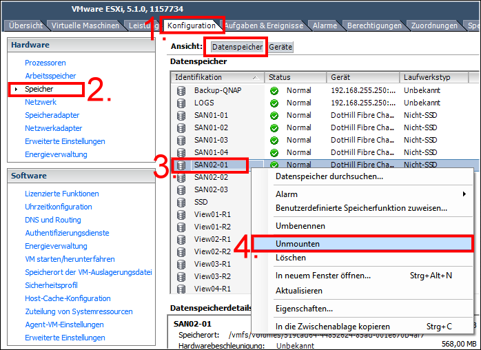The height and width of the screenshot is (350, 481).
Task: Click the datastore icon next to Backup-QNAP
Action: click(x=181, y=90)
